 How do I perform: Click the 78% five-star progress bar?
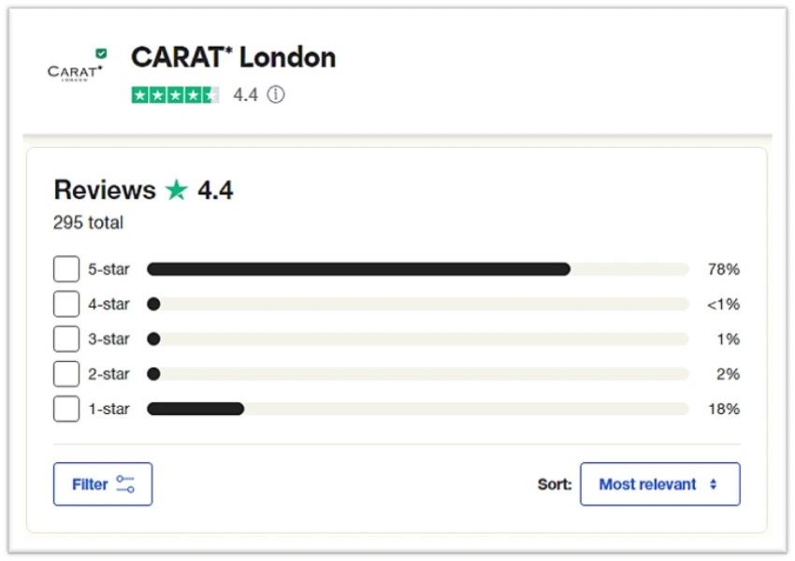pyautogui.click(x=360, y=268)
